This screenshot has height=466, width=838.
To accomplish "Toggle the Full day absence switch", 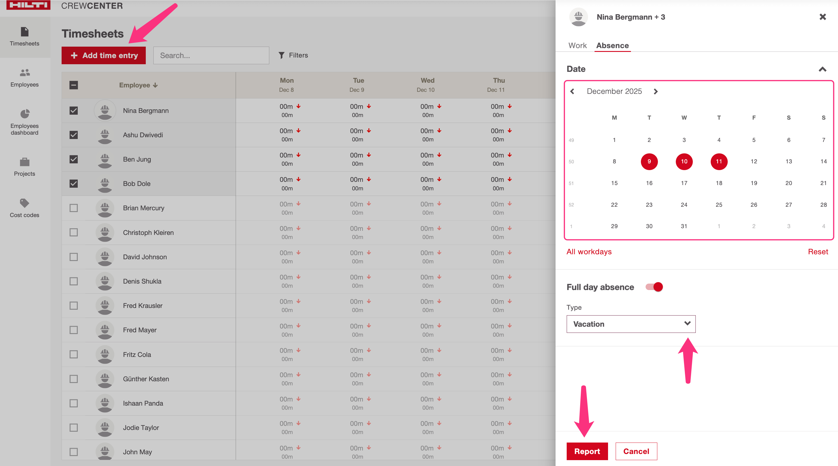I will 654,287.
